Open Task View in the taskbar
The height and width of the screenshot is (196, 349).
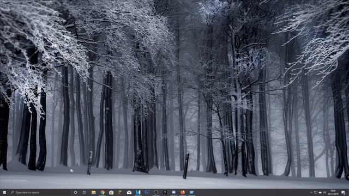[x=85, y=192]
